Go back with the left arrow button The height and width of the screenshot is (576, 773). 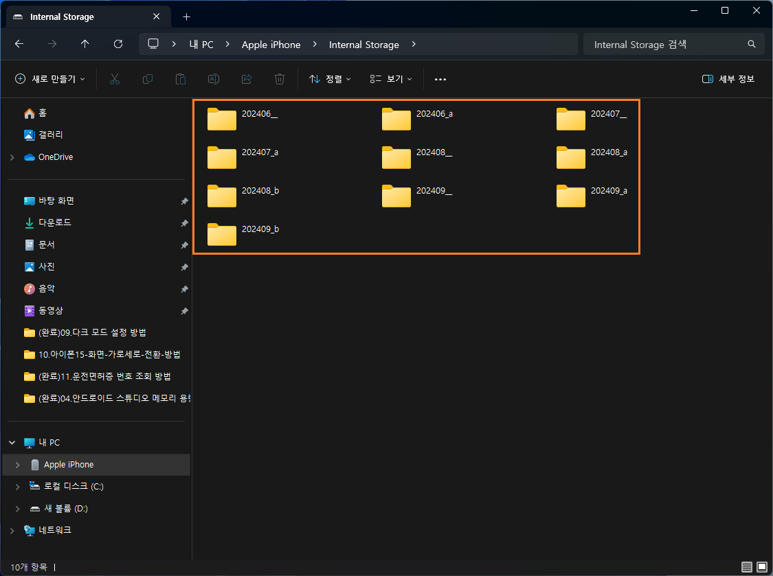[x=19, y=45]
